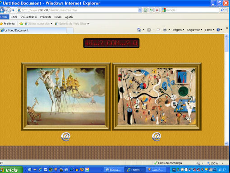
Task: Click the Home icon in command bar
Action: click(x=139, y=30)
